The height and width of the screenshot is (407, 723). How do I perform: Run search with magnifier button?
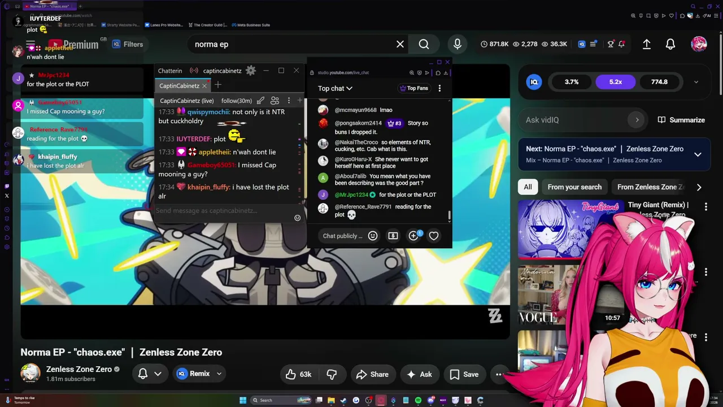pos(424,44)
